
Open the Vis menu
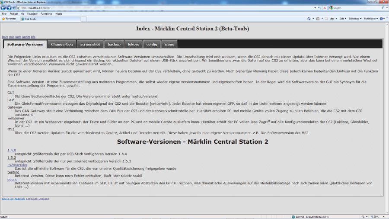point(22,14)
